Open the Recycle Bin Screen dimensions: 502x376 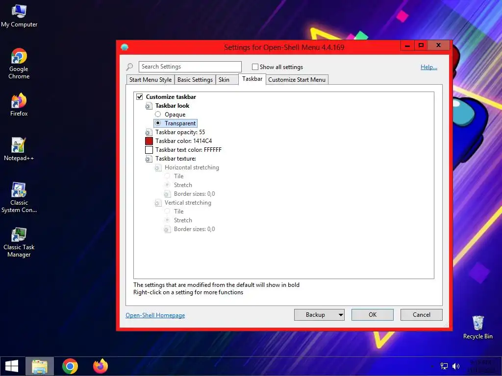point(477,328)
